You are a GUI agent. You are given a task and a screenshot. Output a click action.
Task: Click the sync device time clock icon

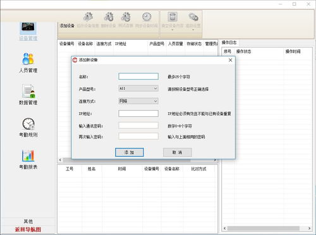pyautogui.click(x=147, y=17)
